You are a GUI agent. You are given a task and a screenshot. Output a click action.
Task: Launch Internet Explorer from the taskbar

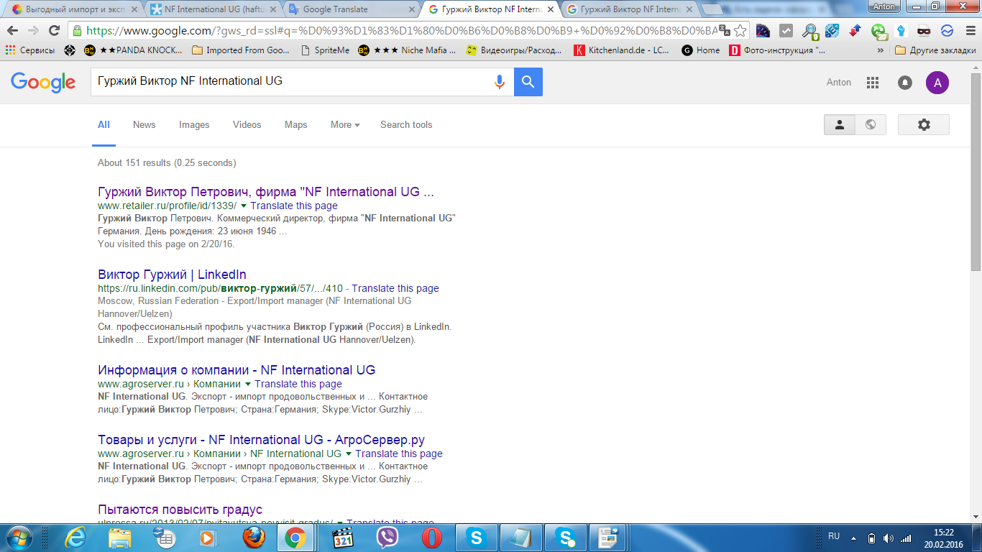(75, 538)
